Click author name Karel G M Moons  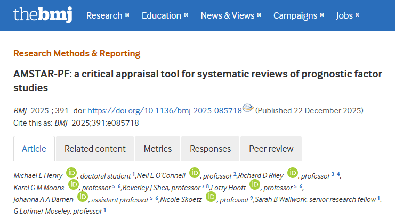(39, 188)
